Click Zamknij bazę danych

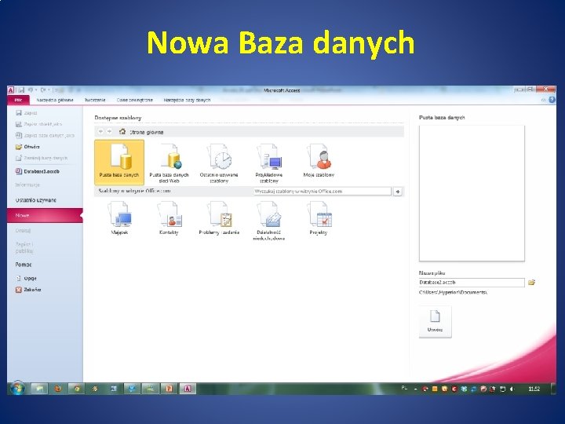42,158
